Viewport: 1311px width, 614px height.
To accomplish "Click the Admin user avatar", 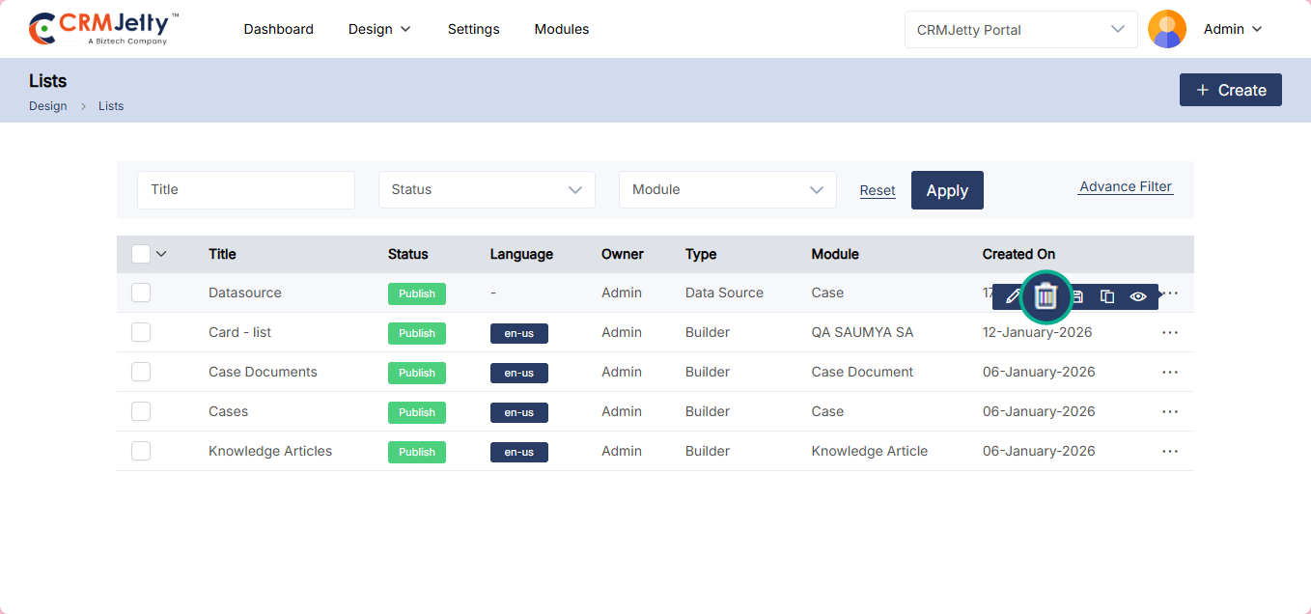I will (x=1166, y=29).
